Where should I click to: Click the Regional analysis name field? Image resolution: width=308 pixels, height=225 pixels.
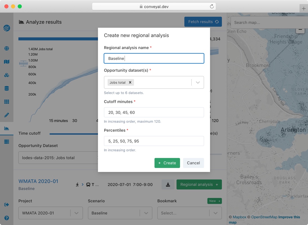(154, 58)
